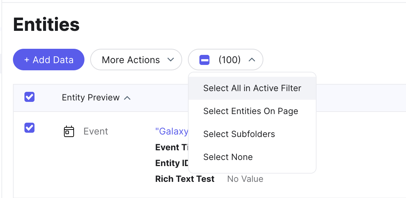The width and height of the screenshot is (406, 198).
Task: Open the "Galaxy" entity link
Action: click(171, 132)
